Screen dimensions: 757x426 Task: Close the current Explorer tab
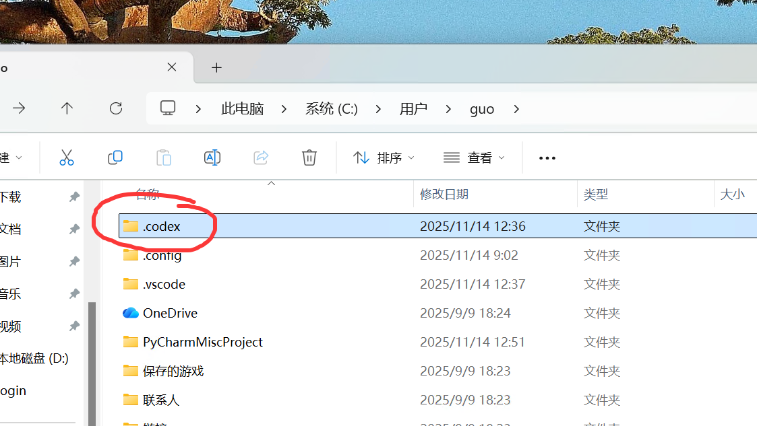click(x=172, y=67)
